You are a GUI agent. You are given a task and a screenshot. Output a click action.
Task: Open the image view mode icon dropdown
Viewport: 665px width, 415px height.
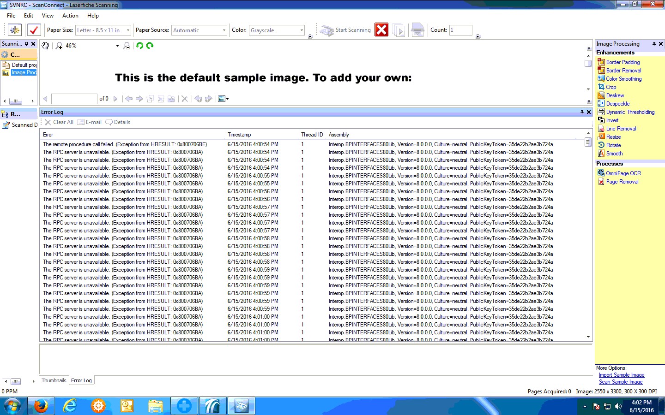click(223, 99)
